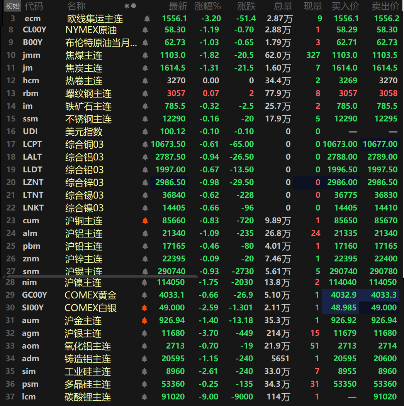Sort the list by 最新 column header
The width and height of the screenshot is (404, 406).
point(178,6)
